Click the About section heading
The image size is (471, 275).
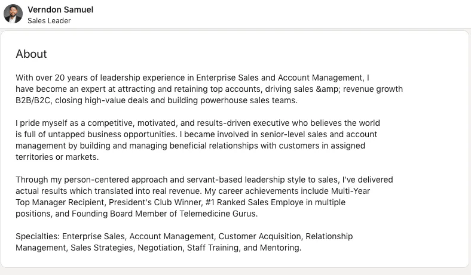[x=31, y=54]
